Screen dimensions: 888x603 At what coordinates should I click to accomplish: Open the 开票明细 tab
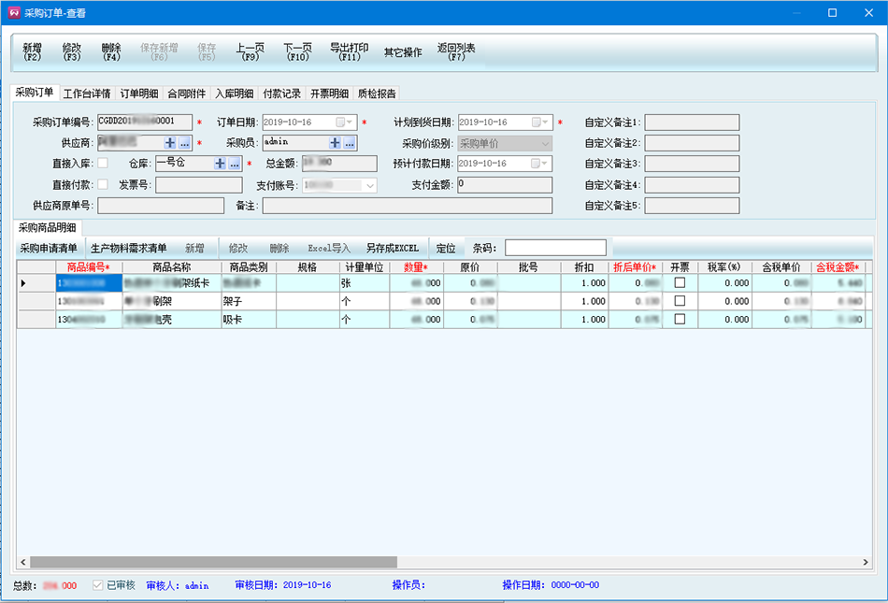(x=329, y=93)
